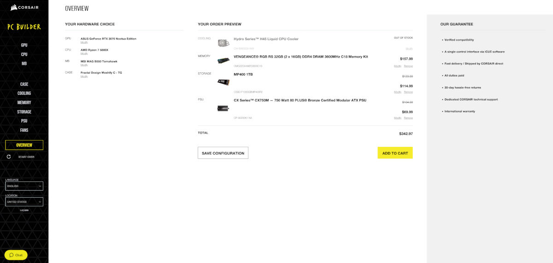Open the Language dropdown set to English
Screen dimensions: 553x263
[24, 186]
